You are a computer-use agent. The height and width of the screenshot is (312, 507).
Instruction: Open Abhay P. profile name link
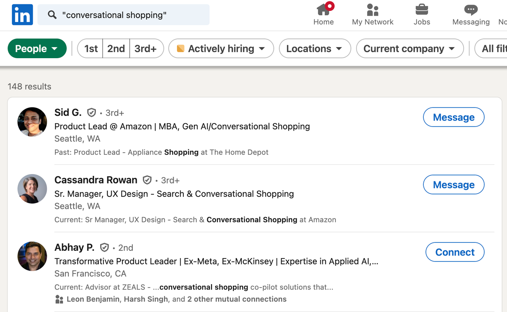pos(75,247)
